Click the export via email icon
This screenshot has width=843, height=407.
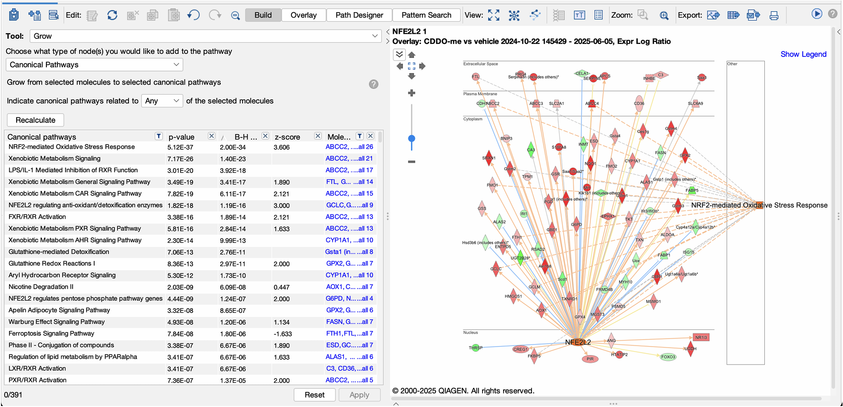pyautogui.click(x=753, y=15)
